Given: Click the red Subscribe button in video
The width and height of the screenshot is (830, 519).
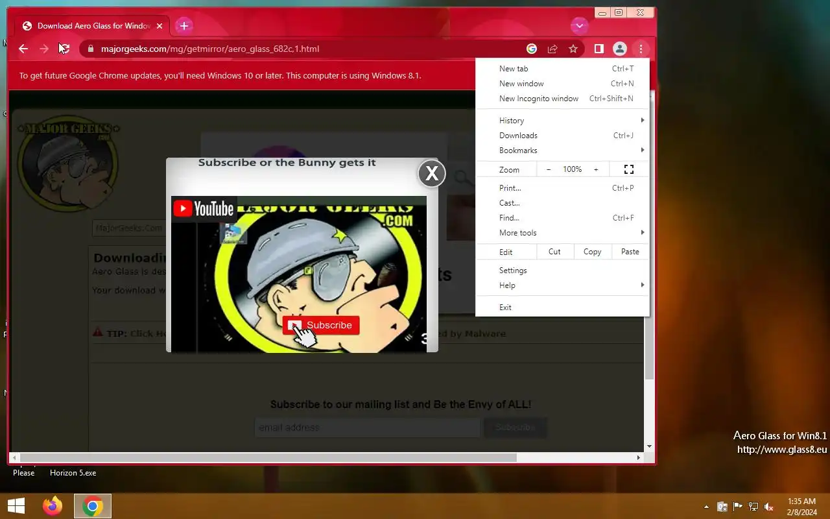Looking at the screenshot, I should [321, 325].
